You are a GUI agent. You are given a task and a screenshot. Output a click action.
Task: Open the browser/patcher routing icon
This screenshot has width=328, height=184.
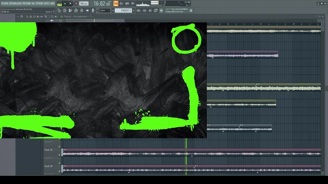point(59,10)
